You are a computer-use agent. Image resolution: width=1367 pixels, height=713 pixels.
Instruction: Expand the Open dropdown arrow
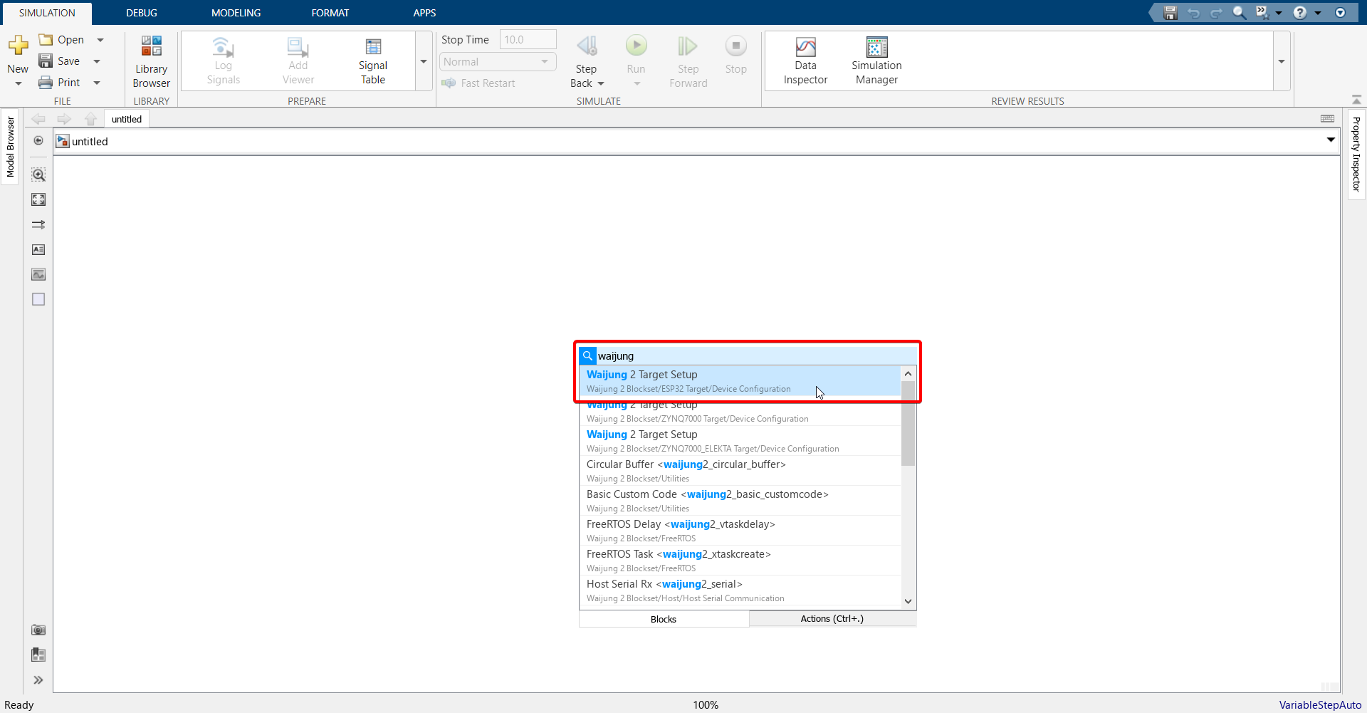pos(100,40)
